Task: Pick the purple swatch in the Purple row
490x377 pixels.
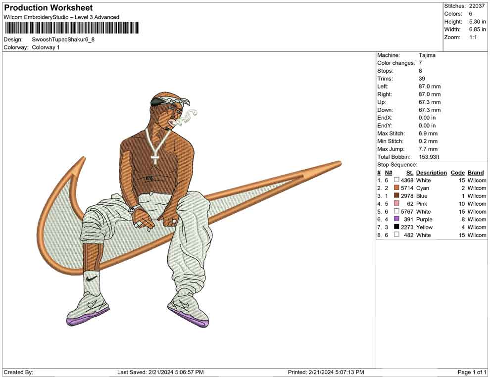Action: [x=396, y=219]
